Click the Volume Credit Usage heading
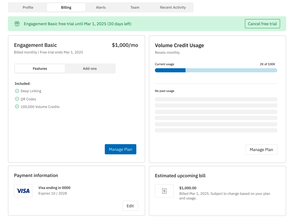This screenshot has width=292, height=218. click(179, 46)
